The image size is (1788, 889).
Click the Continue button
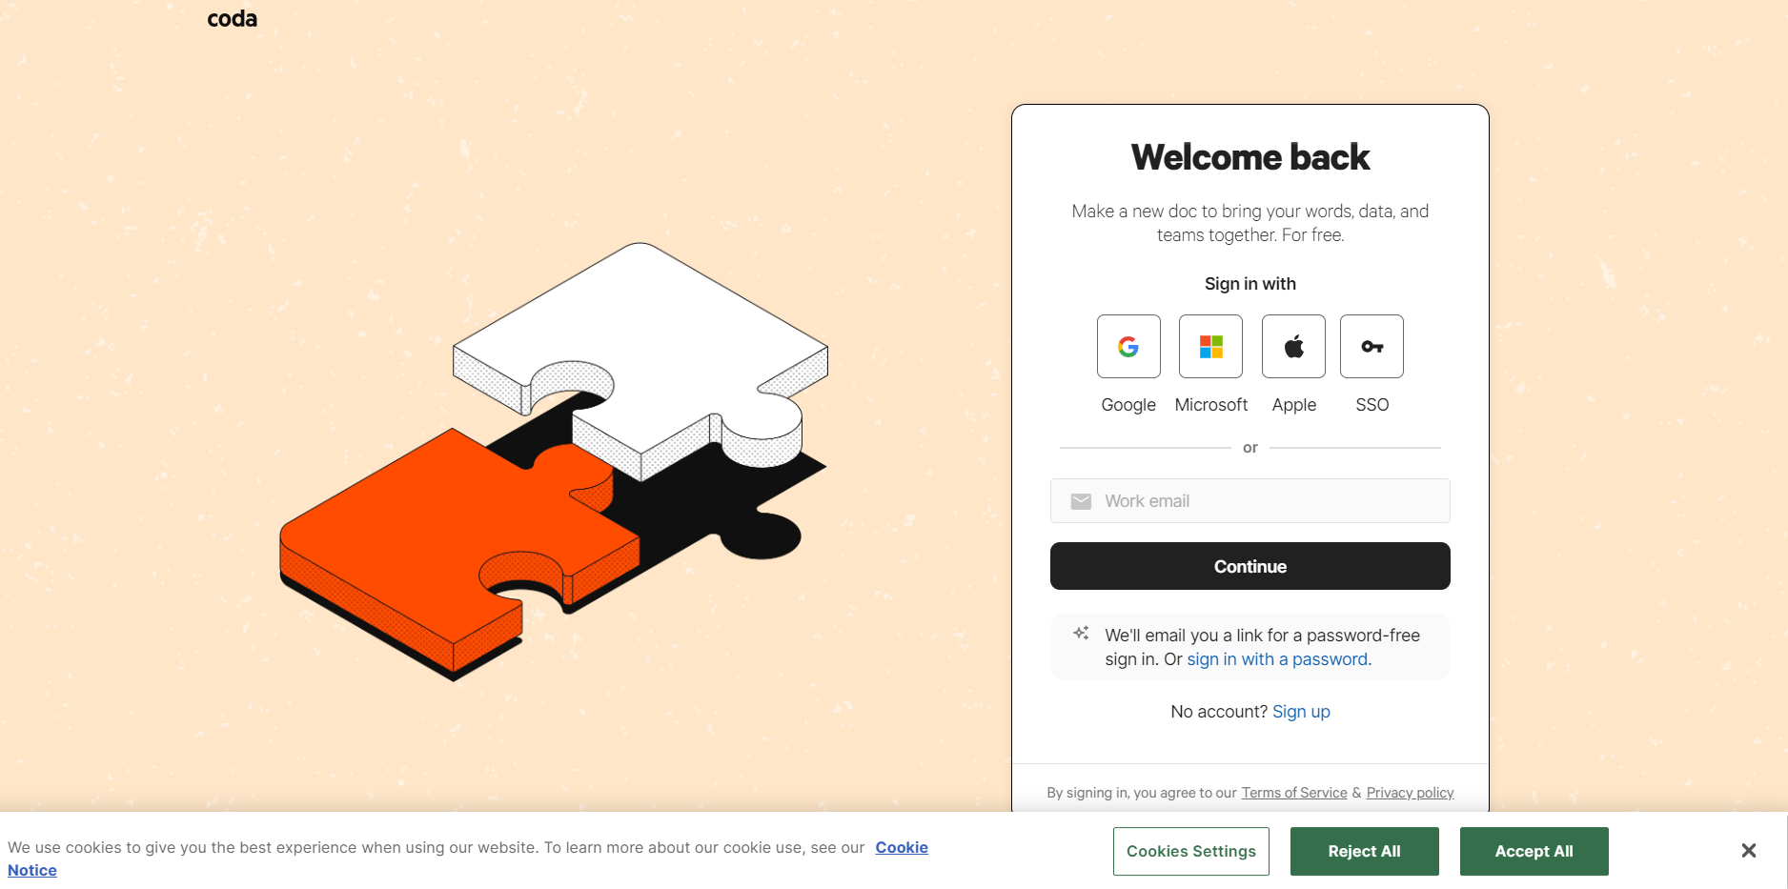pyautogui.click(x=1250, y=566)
